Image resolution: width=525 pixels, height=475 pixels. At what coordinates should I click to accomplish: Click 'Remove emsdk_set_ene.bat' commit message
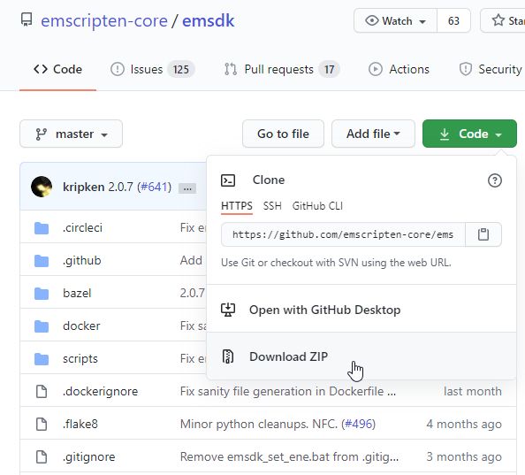[x=289, y=457]
